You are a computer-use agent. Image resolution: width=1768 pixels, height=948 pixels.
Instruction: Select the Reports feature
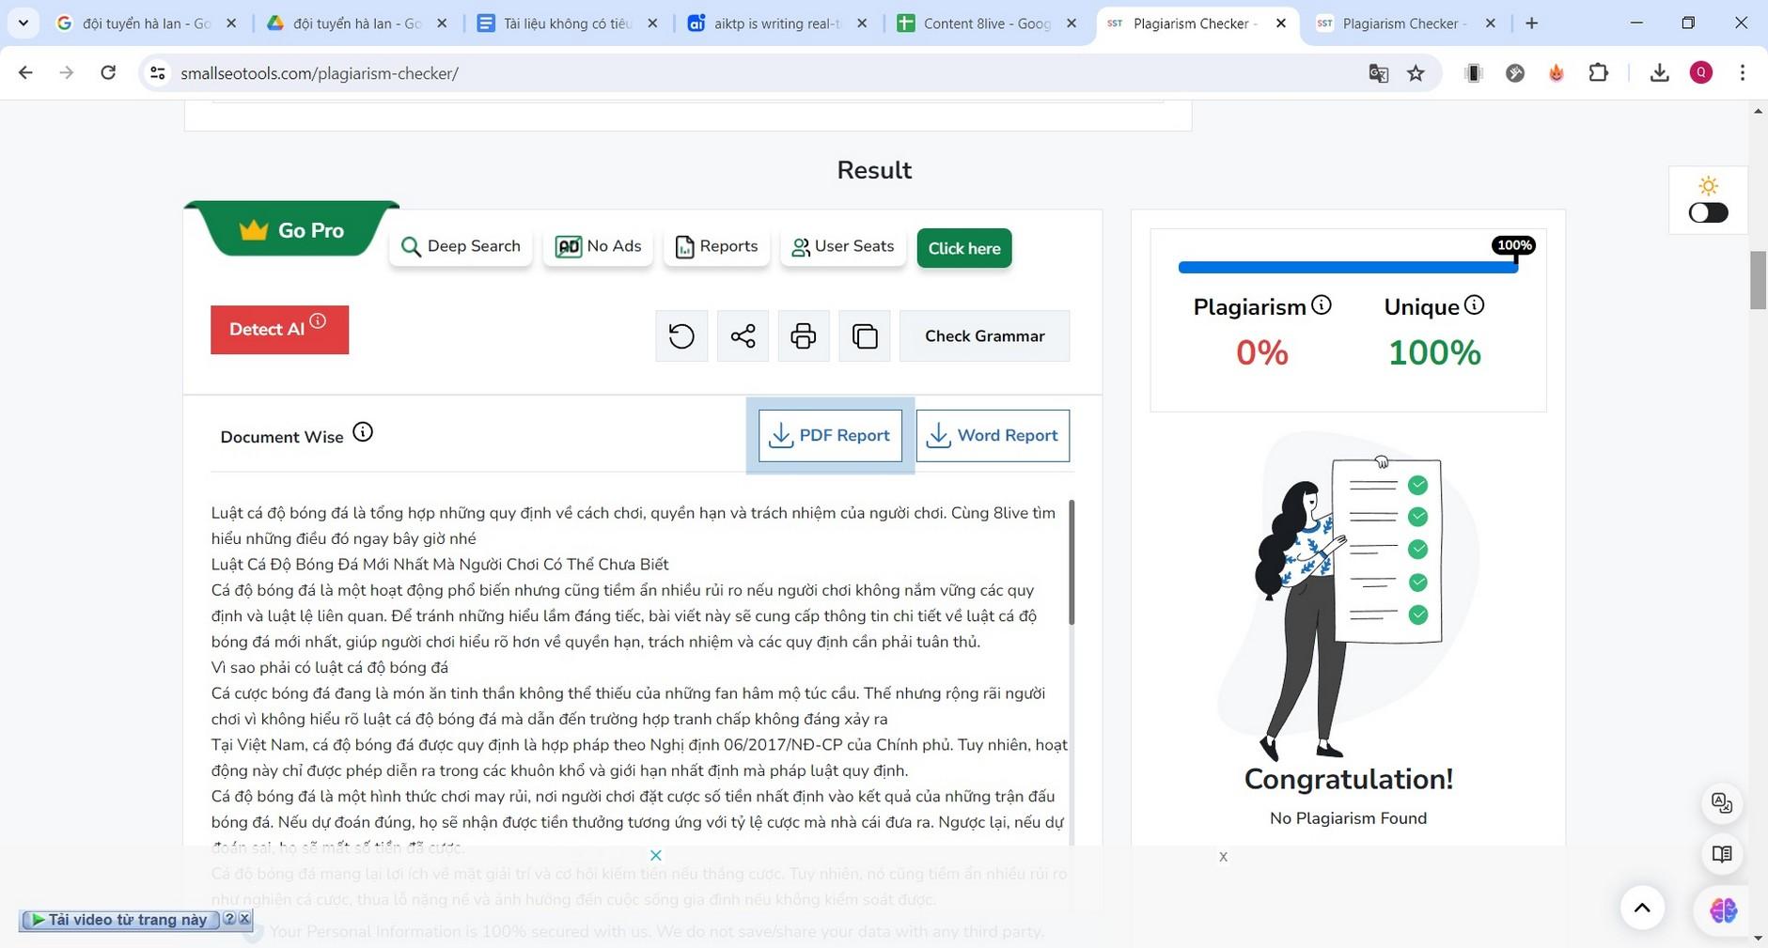(717, 246)
